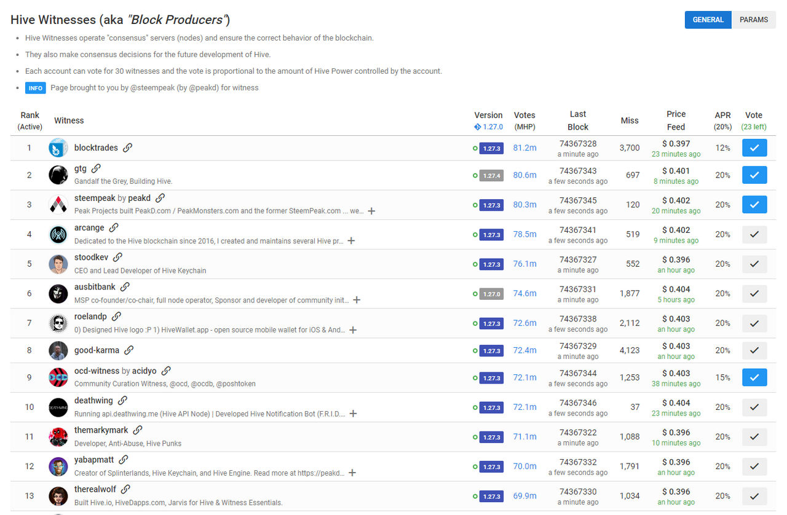Open the link icon beside themarkymark
This screenshot has width=787, height=515.
[x=138, y=430]
